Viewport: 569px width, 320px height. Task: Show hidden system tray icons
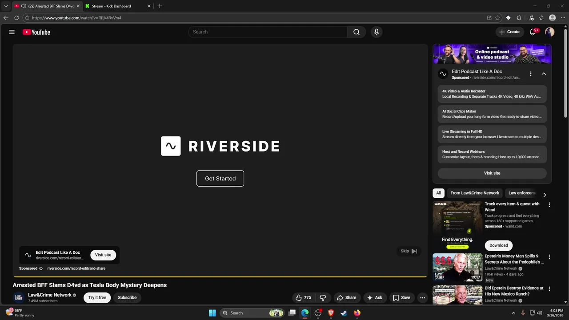click(x=513, y=313)
